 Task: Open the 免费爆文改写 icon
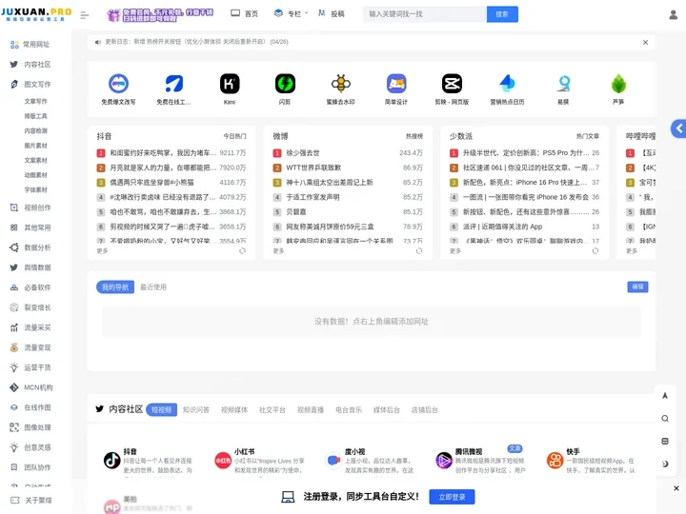click(x=118, y=84)
